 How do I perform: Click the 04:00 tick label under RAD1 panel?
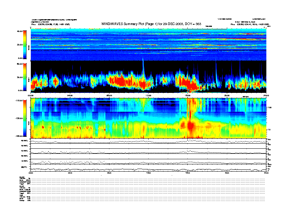click(70, 95)
